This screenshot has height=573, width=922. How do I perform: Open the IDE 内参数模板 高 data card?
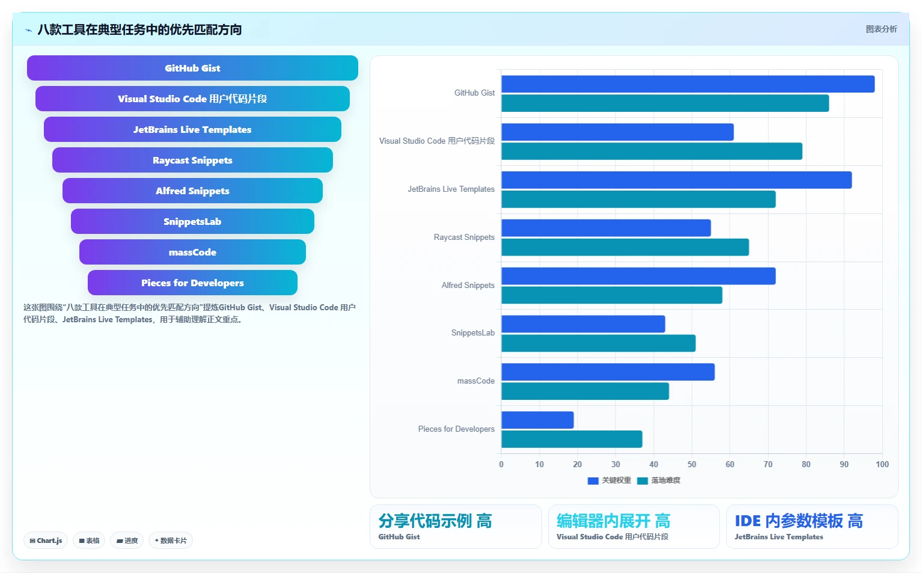pyautogui.click(x=812, y=527)
